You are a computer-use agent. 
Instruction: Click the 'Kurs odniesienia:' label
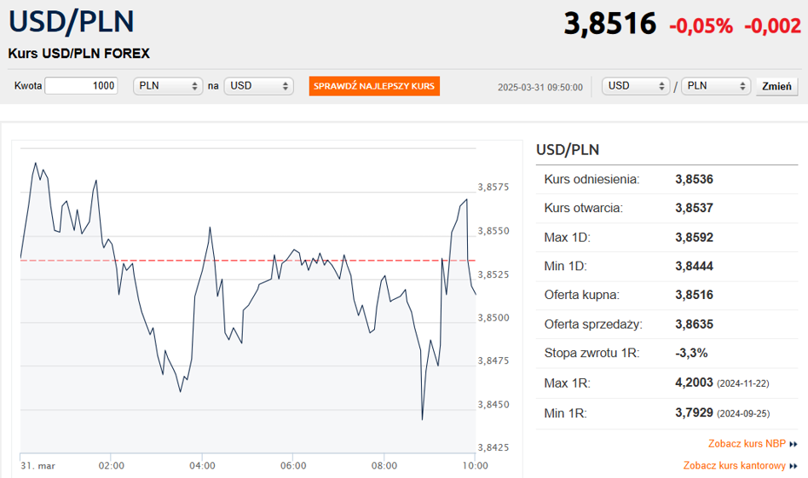(592, 179)
